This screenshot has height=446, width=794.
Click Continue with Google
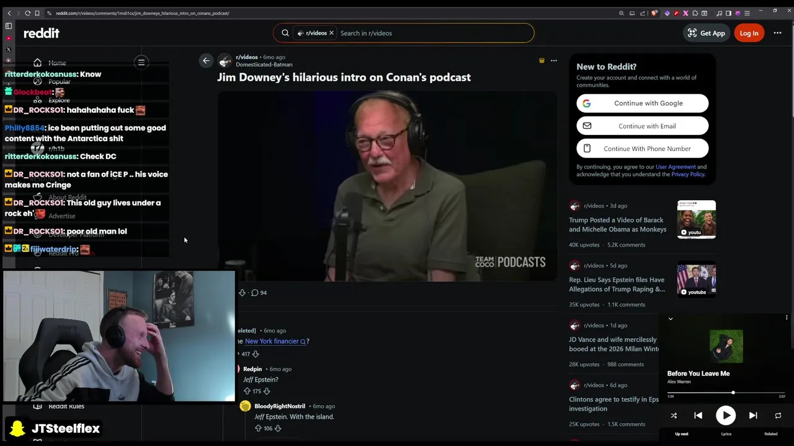pos(642,103)
